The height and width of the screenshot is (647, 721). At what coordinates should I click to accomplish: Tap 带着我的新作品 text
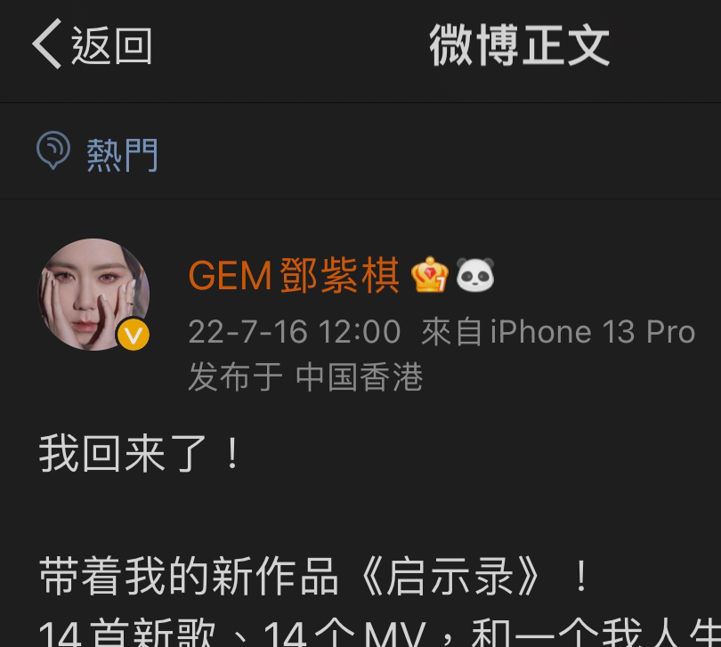189,577
